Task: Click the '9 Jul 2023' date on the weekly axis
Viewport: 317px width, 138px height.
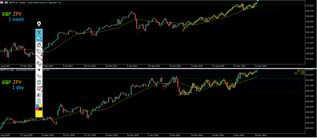Action: (68, 66)
